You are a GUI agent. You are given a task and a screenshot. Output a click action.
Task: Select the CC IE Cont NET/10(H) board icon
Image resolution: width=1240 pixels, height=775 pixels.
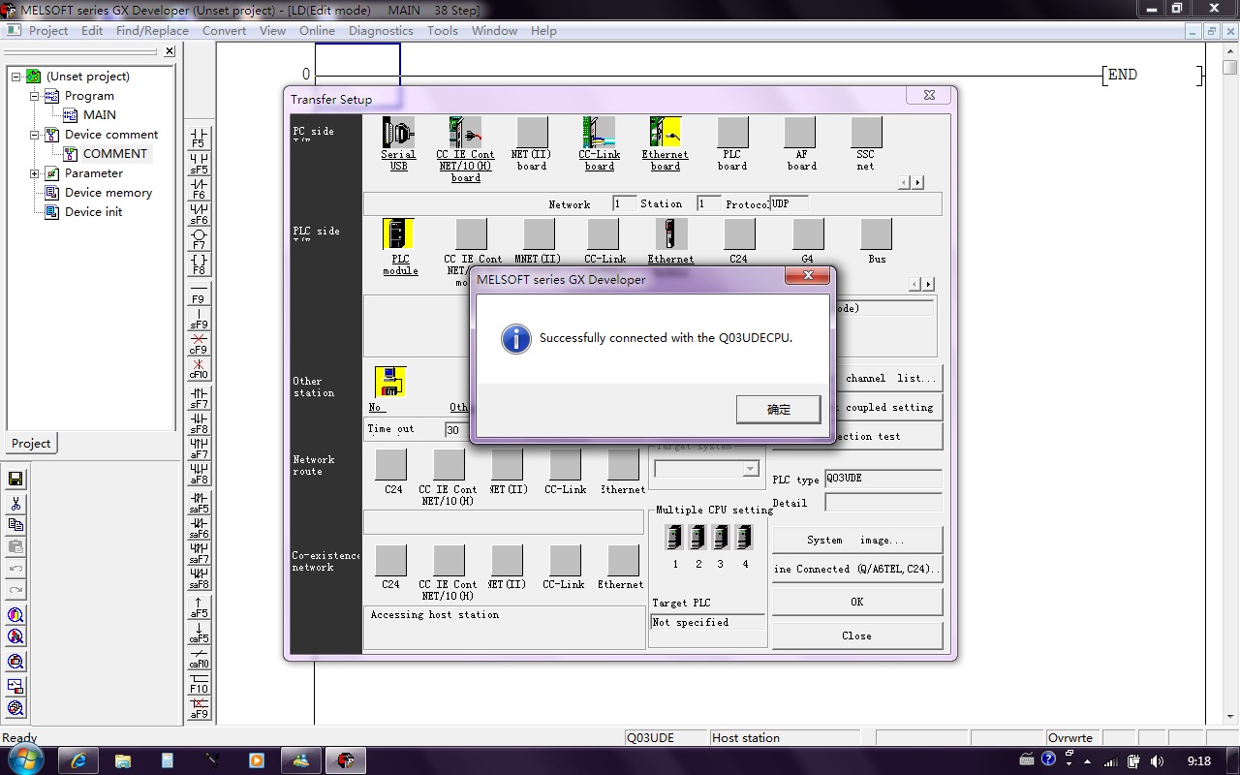point(465,134)
